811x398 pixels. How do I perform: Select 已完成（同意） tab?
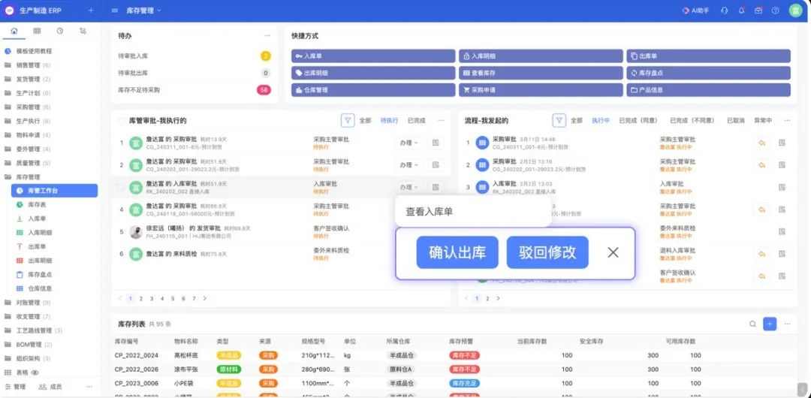[x=638, y=121]
